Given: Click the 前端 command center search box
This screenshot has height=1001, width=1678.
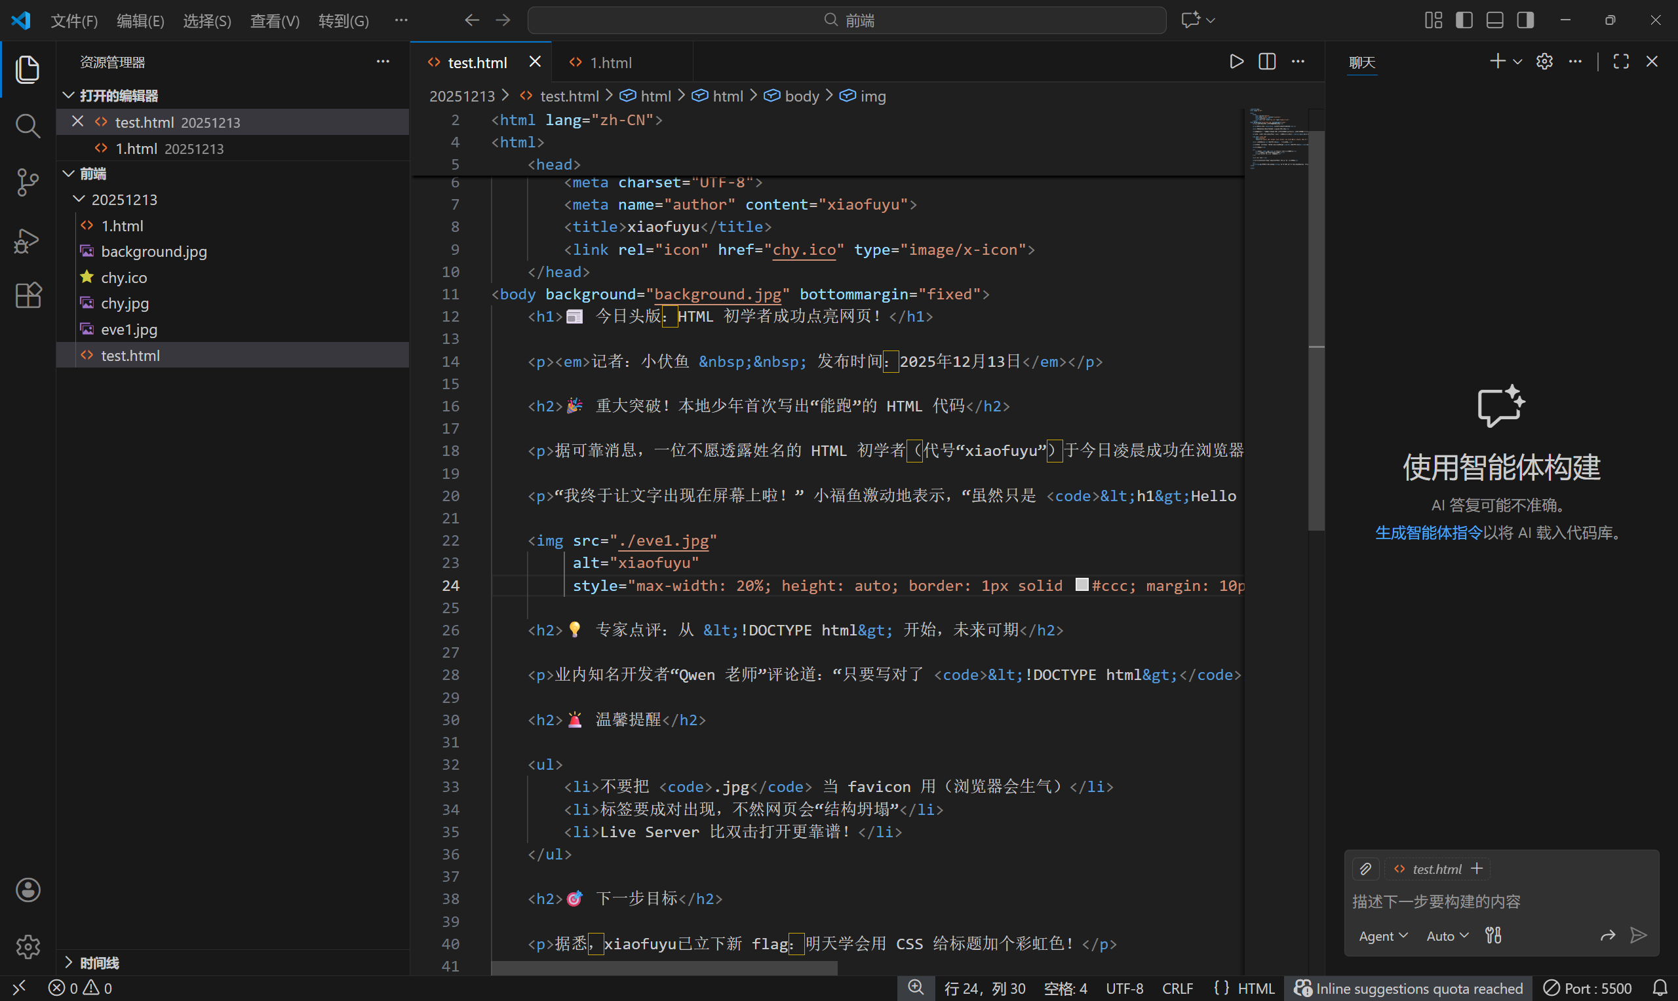Looking at the screenshot, I should (847, 20).
